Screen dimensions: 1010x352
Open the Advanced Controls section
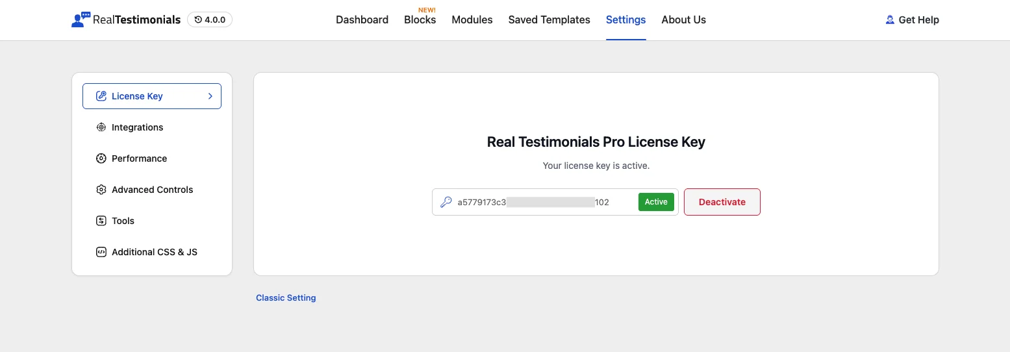[152, 190]
